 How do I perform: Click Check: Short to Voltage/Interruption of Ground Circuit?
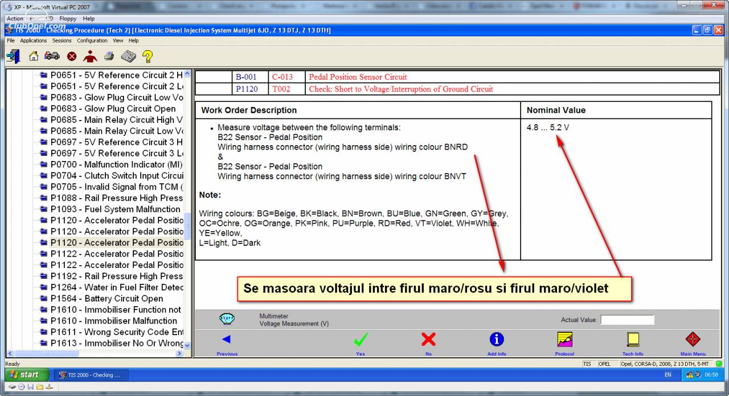click(401, 89)
